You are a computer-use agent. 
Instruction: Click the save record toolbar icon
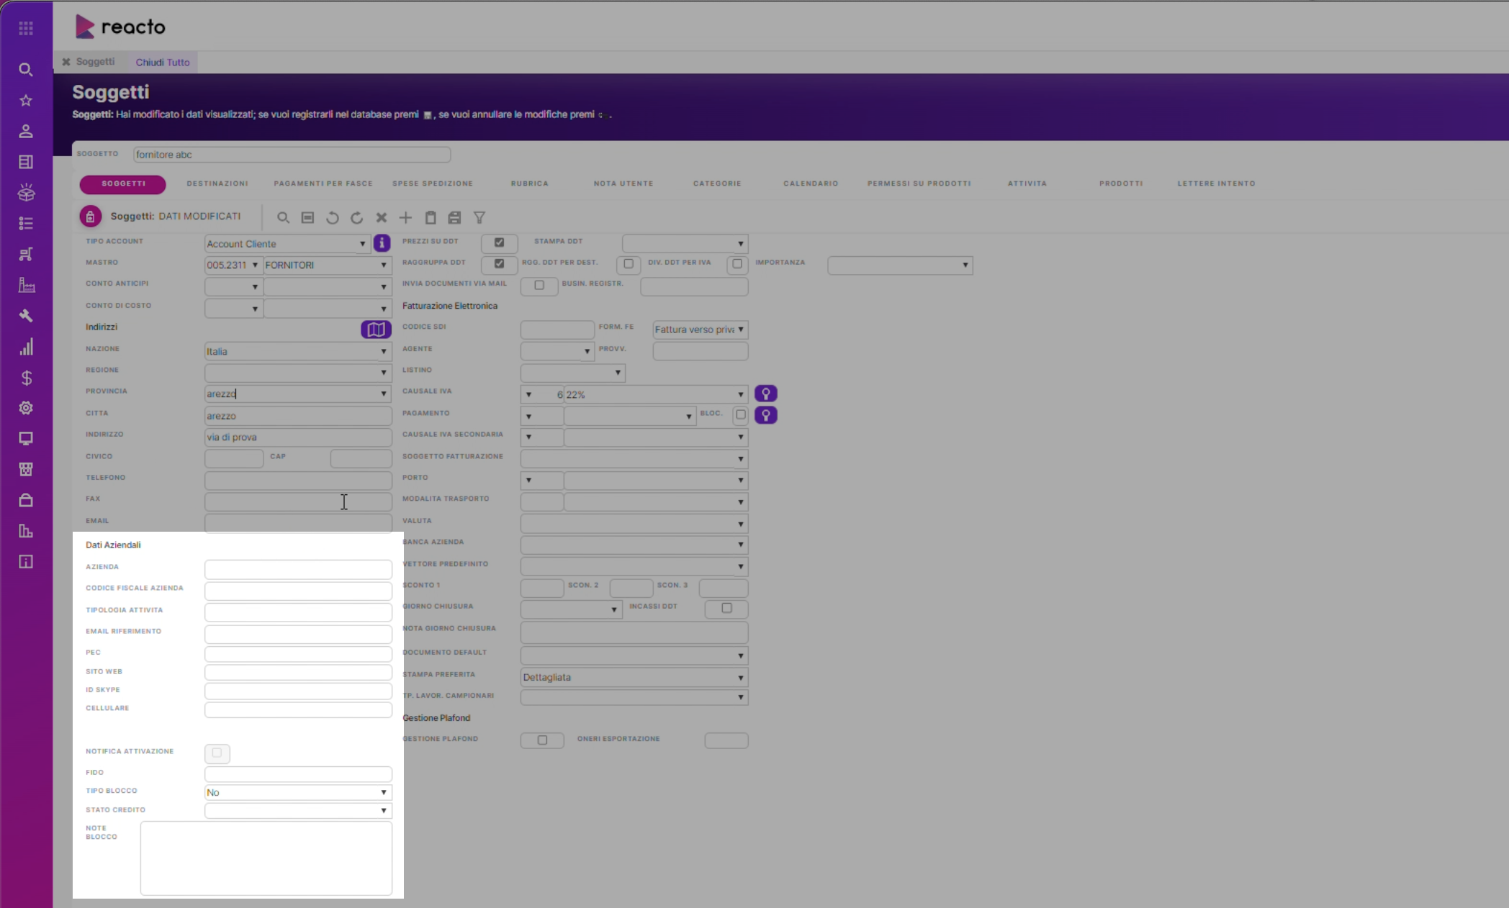coord(307,217)
